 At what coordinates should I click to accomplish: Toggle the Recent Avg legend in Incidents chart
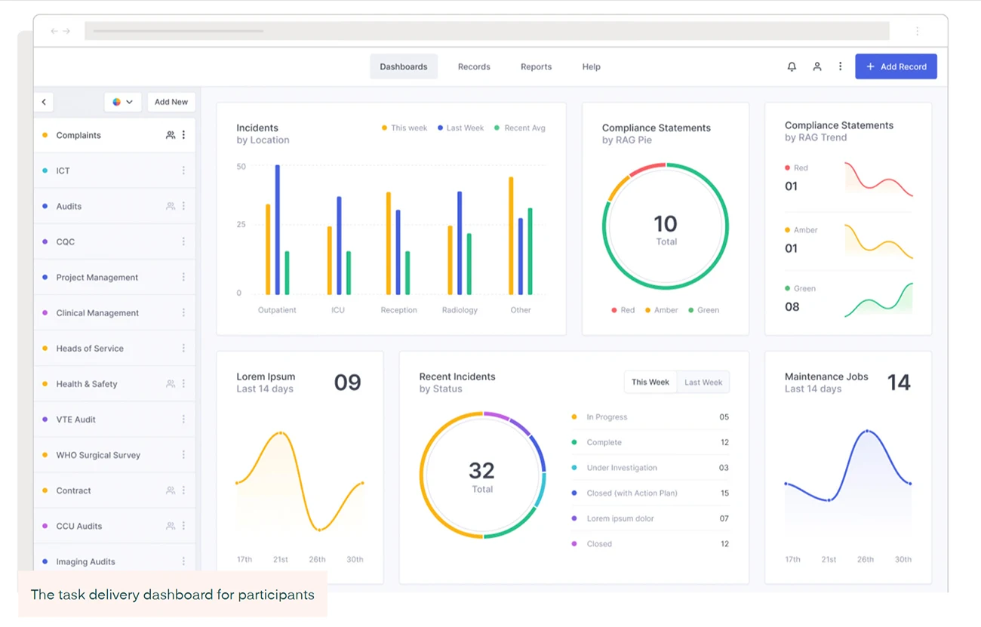(x=520, y=128)
